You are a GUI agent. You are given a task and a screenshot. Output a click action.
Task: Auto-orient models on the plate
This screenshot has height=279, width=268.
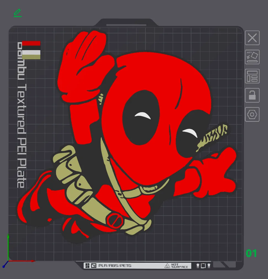point(252,57)
